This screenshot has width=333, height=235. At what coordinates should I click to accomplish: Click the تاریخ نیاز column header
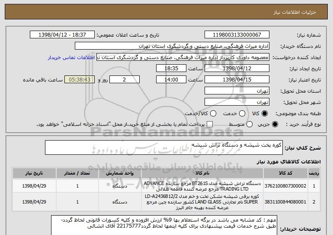point(34,173)
